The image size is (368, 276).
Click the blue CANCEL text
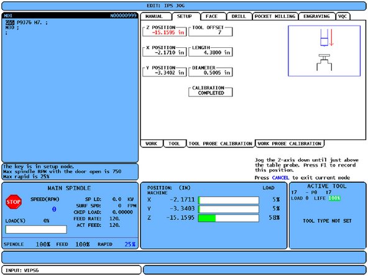coord(280,178)
